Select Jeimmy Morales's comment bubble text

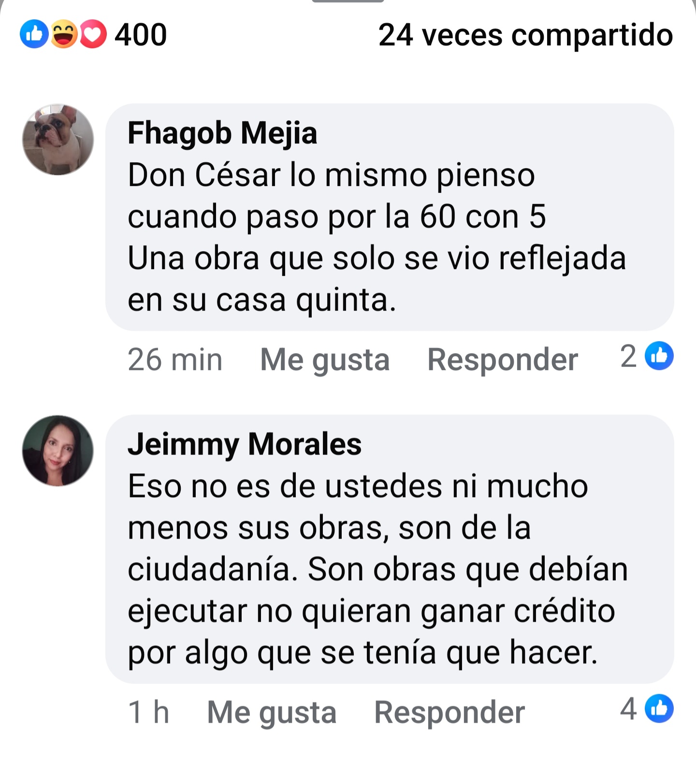click(378, 569)
